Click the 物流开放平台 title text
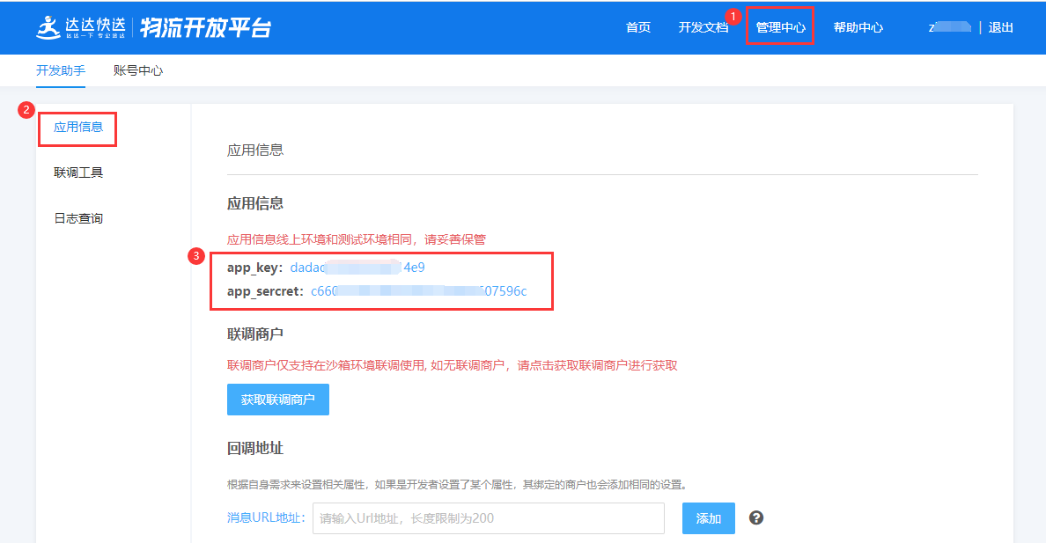 tap(206, 27)
